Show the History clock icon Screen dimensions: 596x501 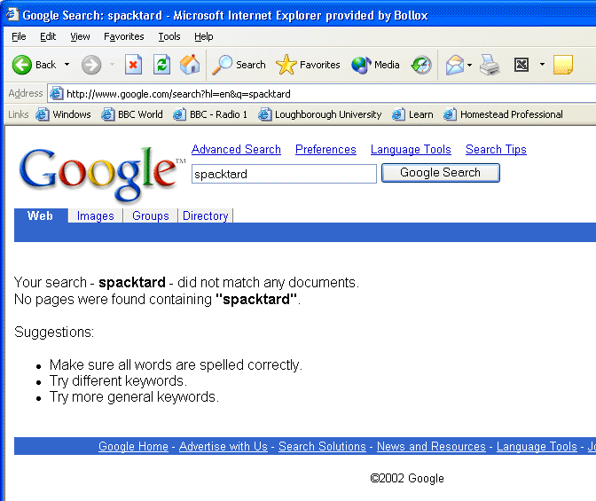click(x=421, y=65)
